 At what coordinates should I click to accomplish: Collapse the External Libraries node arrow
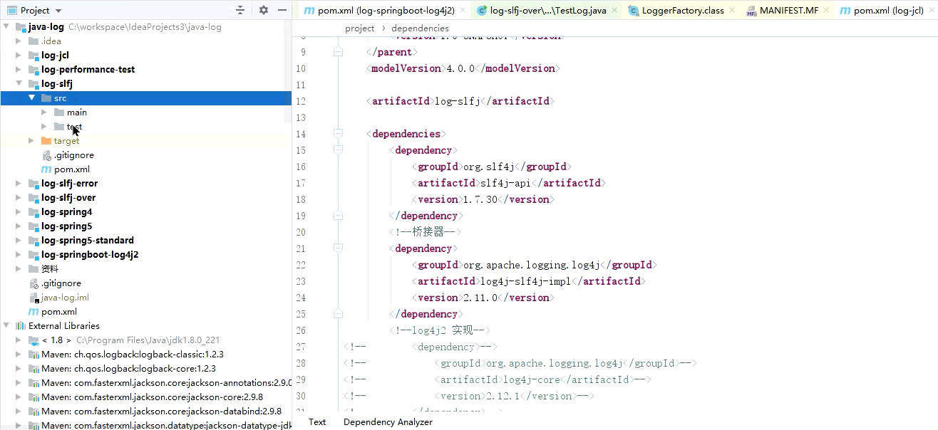[6, 326]
